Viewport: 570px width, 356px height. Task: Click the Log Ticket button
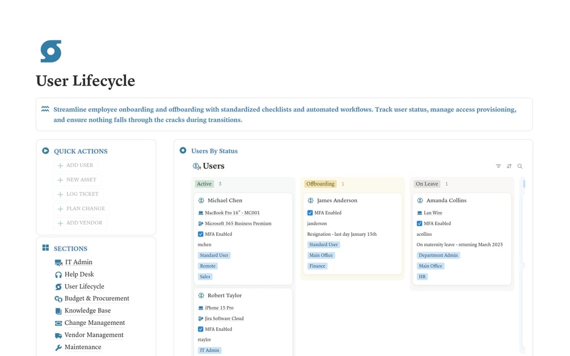[78, 194]
